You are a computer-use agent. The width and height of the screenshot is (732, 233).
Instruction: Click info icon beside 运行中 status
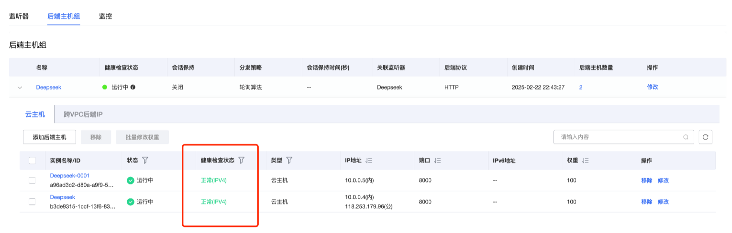pyautogui.click(x=133, y=88)
